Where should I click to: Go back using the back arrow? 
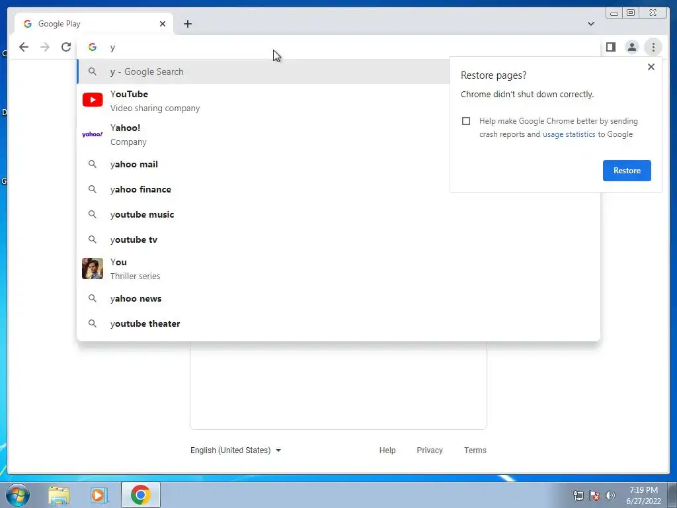pos(24,47)
